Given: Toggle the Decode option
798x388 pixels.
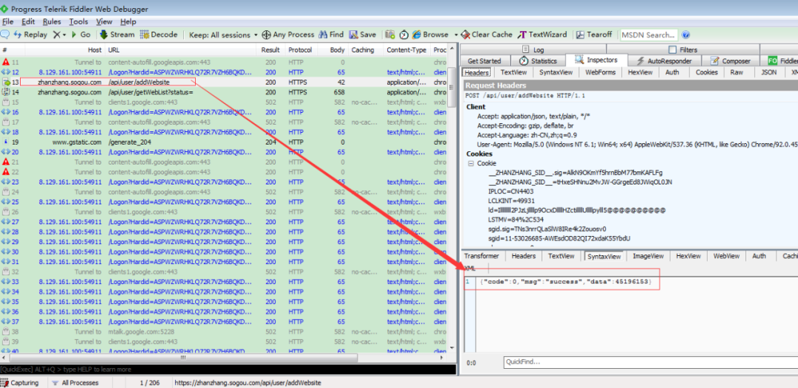Looking at the screenshot, I should click(158, 35).
